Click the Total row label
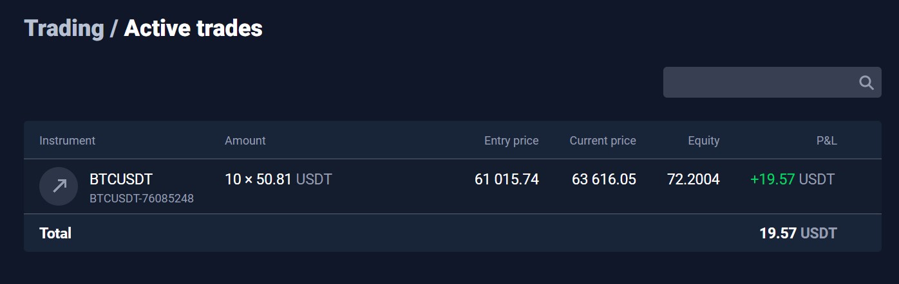 (x=55, y=233)
